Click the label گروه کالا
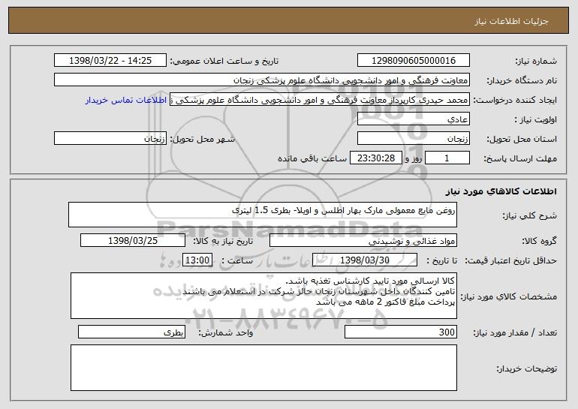This screenshot has height=409, width=578. [539, 241]
